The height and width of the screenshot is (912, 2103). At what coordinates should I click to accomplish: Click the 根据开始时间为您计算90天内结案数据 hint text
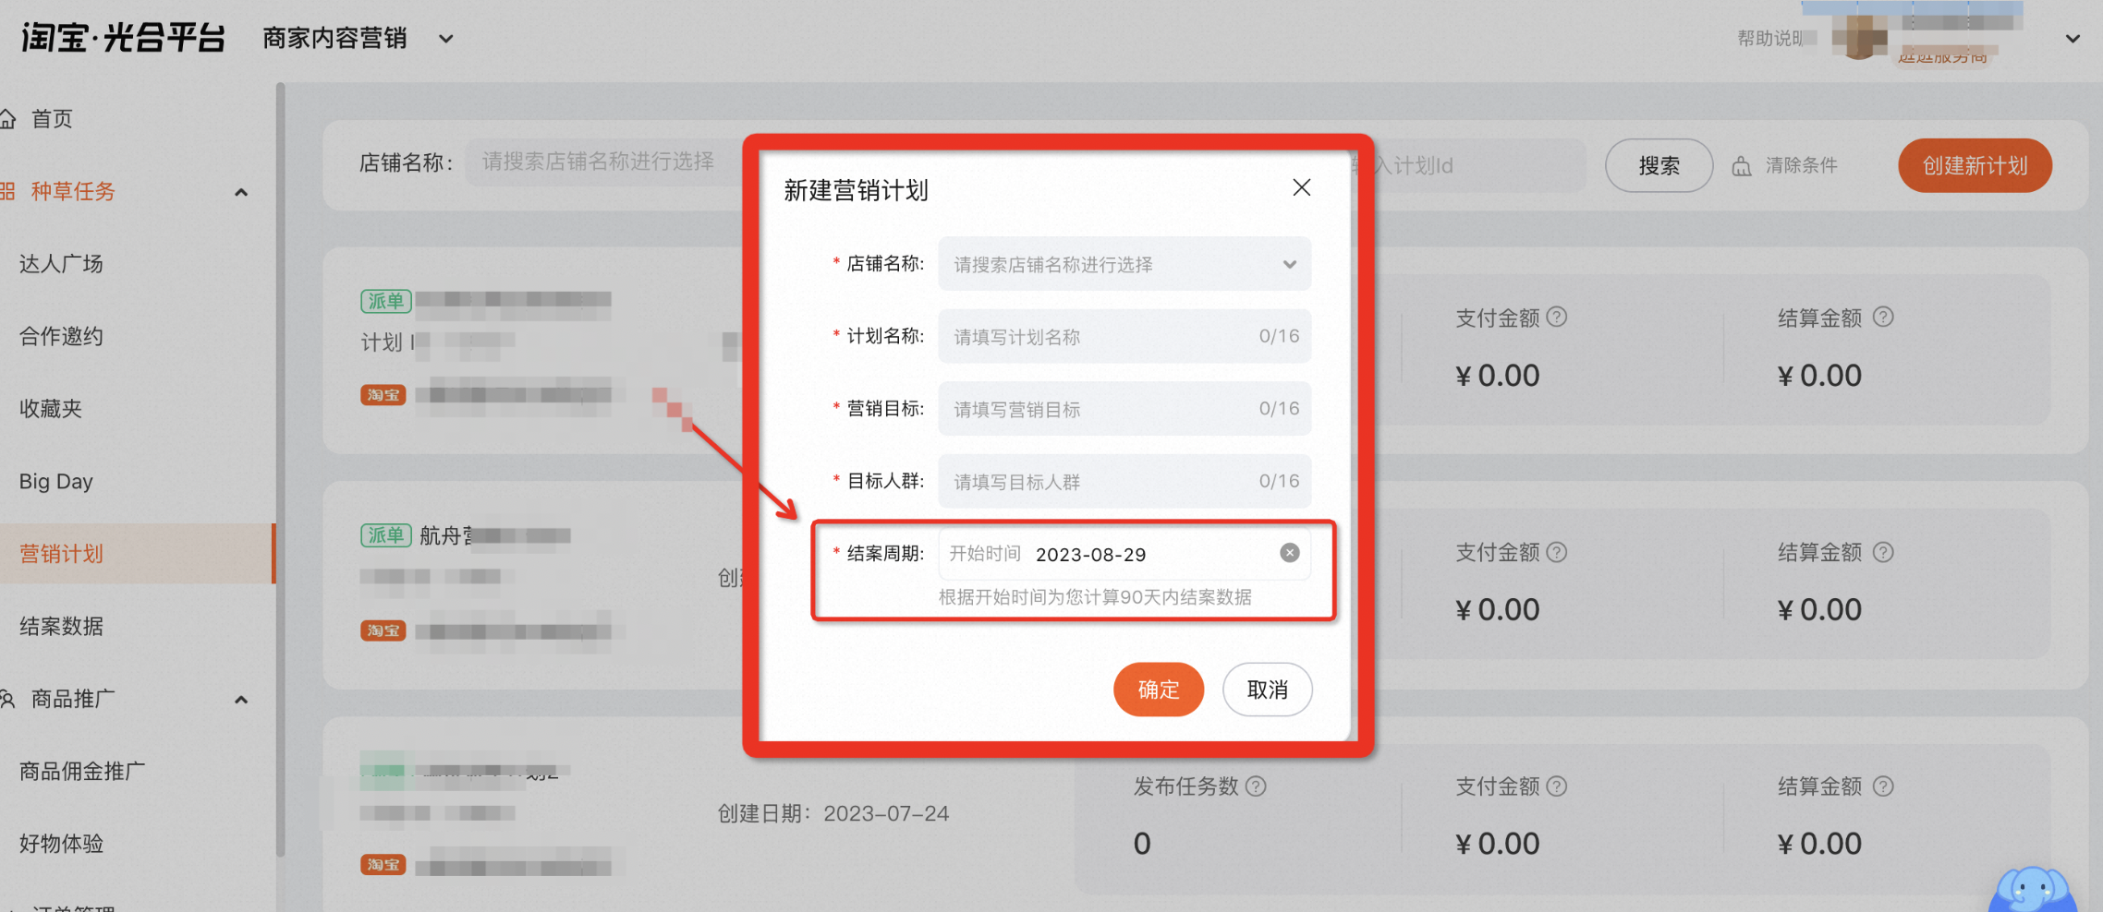tap(1095, 597)
